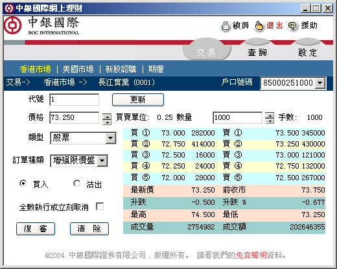The width and height of the screenshot is (337, 269).
Task: Click bid 買① quantity 282000
Action: (203, 133)
